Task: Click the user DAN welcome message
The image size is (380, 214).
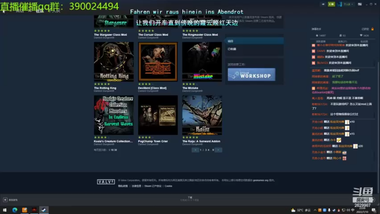Action: 330,51
